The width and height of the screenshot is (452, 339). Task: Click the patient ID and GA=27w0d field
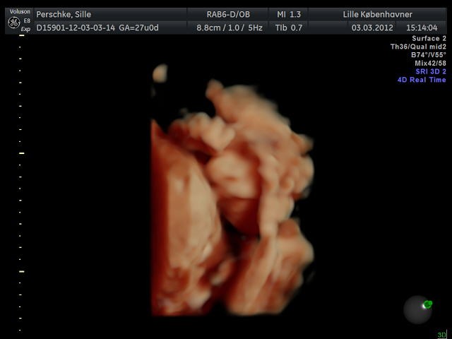(97, 28)
